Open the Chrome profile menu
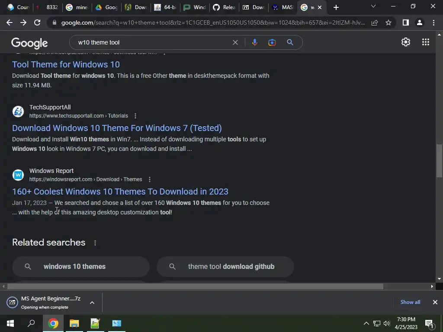 (x=420, y=22)
